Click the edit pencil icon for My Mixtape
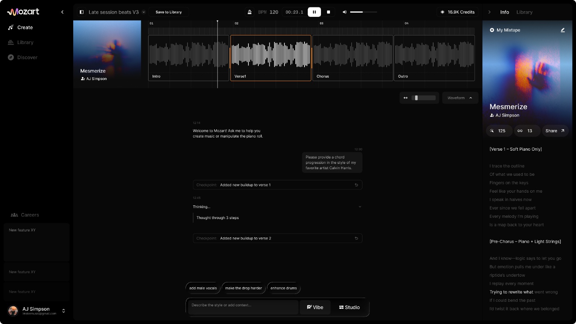Viewport: 576px width, 324px height. (563, 30)
